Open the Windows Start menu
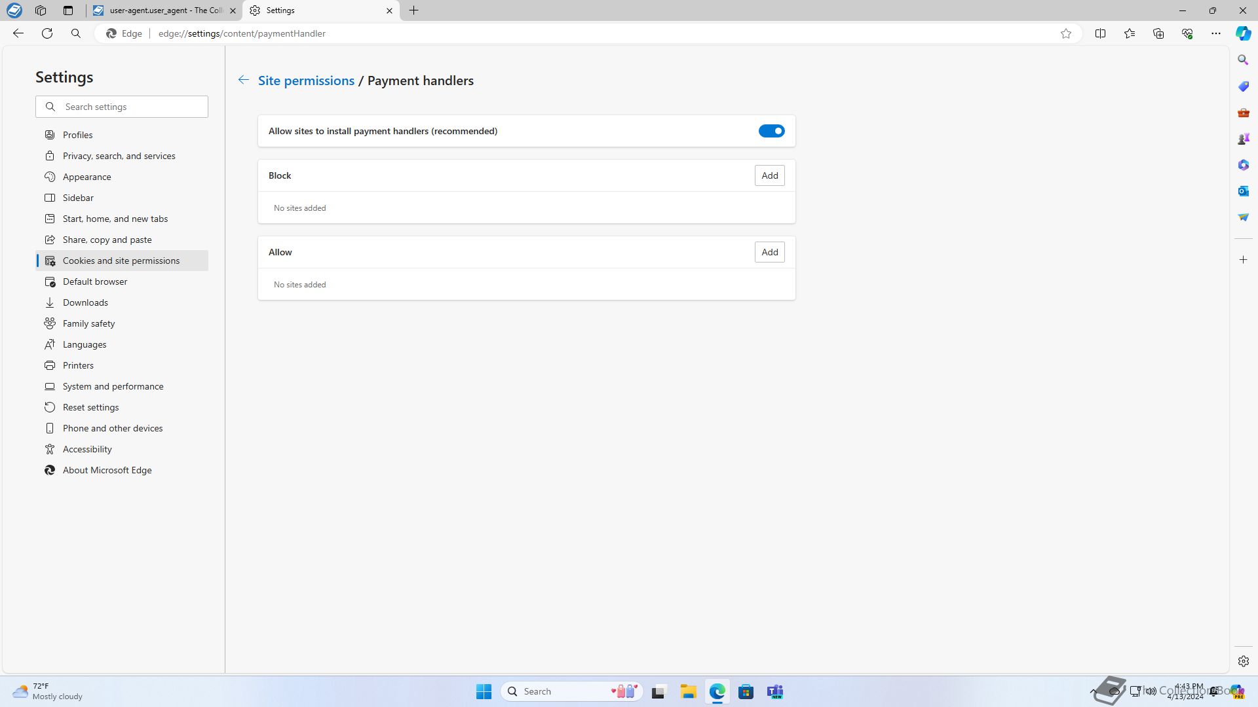Image resolution: width=1258 pixels, height=707 pixels. pyautogui.click(x=484, y=691)
